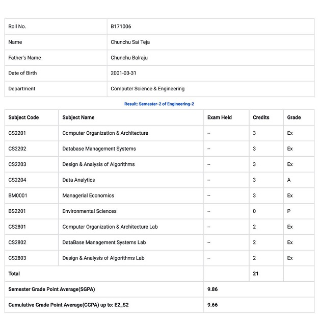
Task: Click the total credits value 21
Action: tap(255, 274)
